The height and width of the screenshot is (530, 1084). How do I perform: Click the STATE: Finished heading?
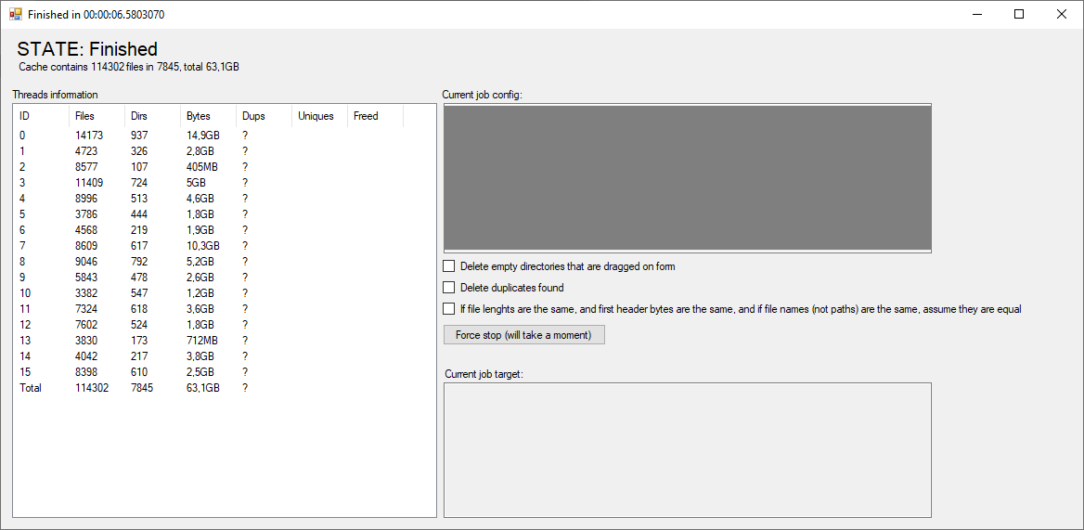pos(88,49)
